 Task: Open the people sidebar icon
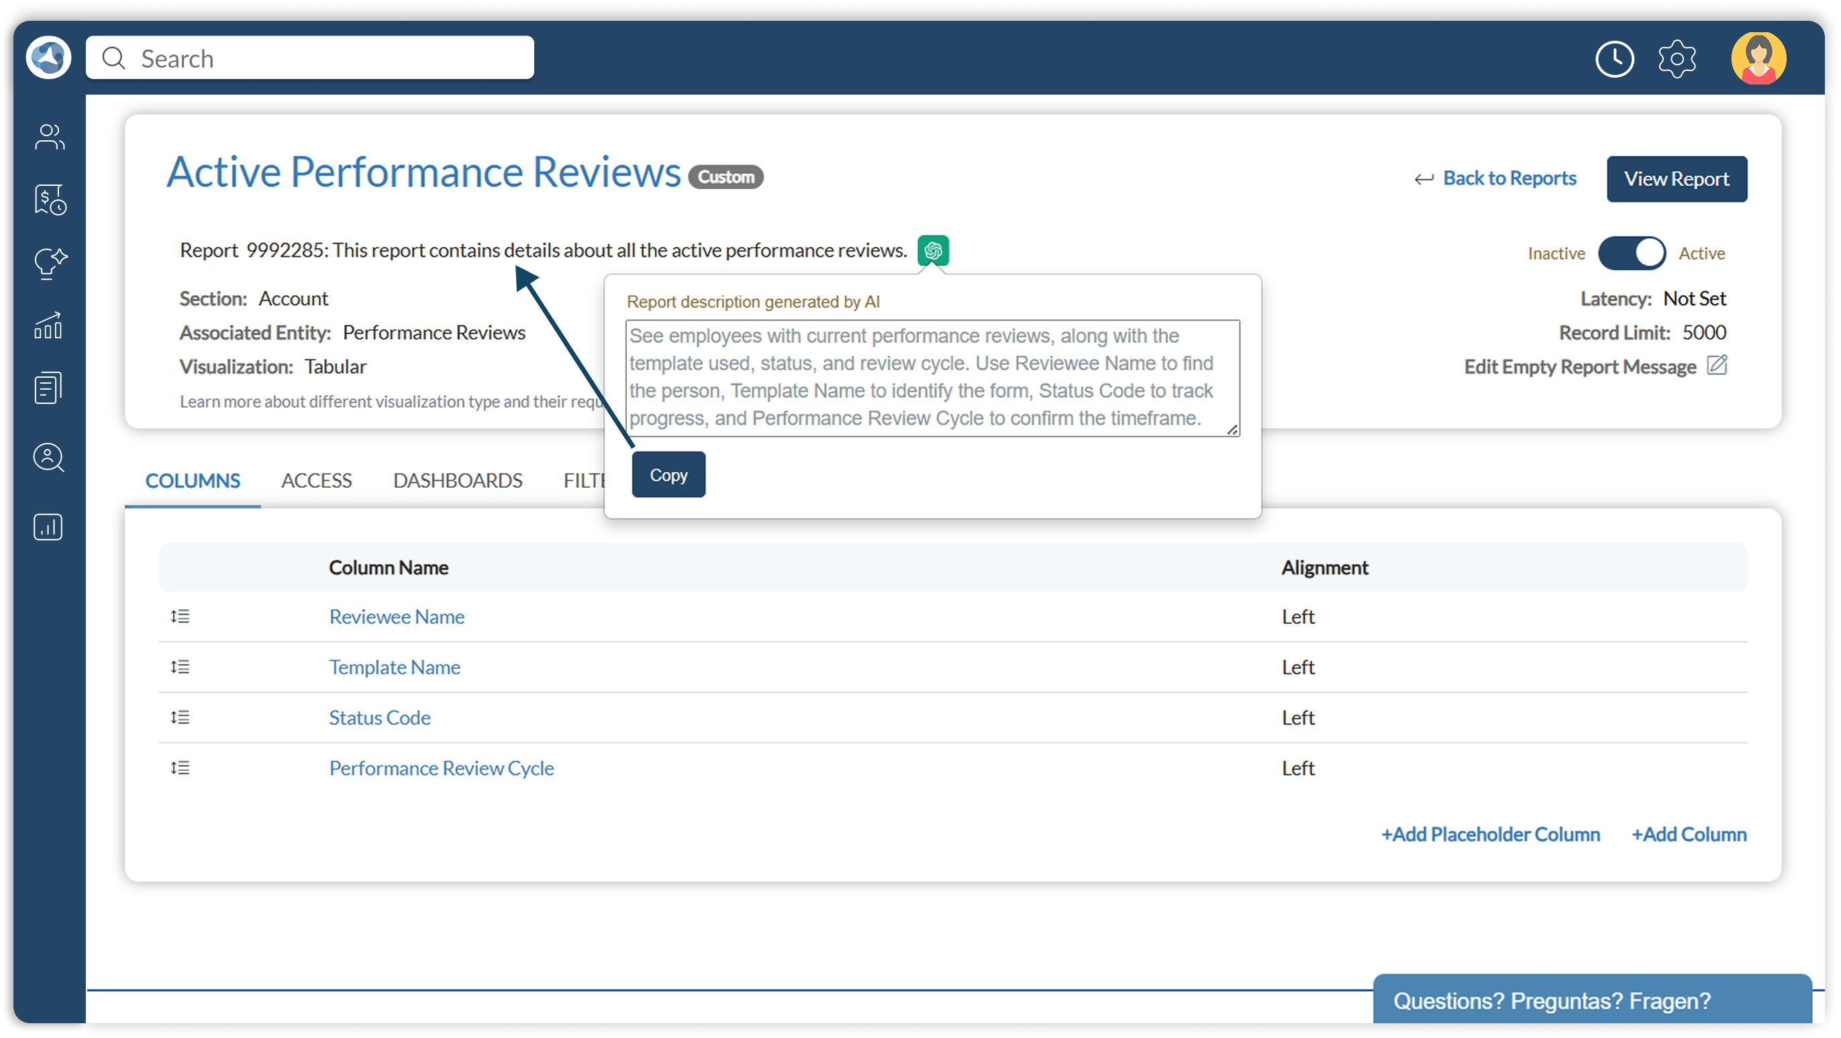[49, 137]
